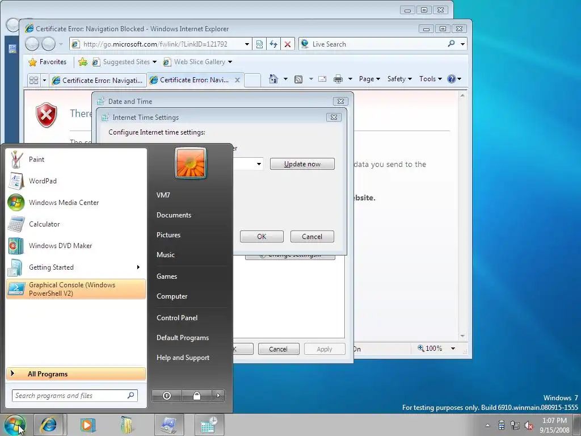Click the IE Refresh icon
This screenshot has width=581, height=436.
[x=273, y=44]
